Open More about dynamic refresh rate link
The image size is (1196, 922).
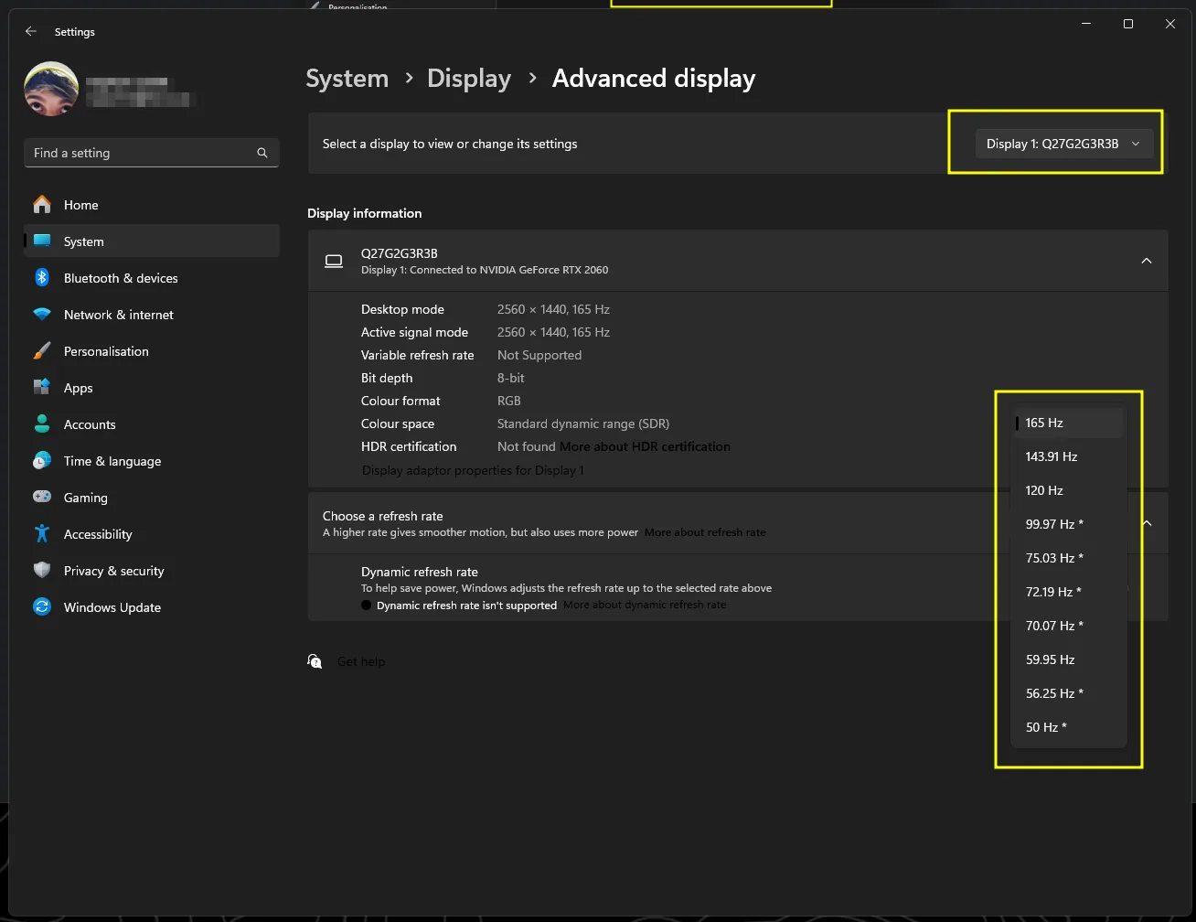pos(645,606)
